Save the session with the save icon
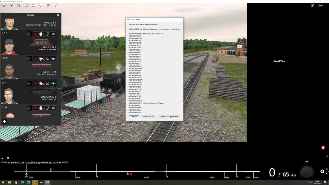 click(x=48, y=5)
